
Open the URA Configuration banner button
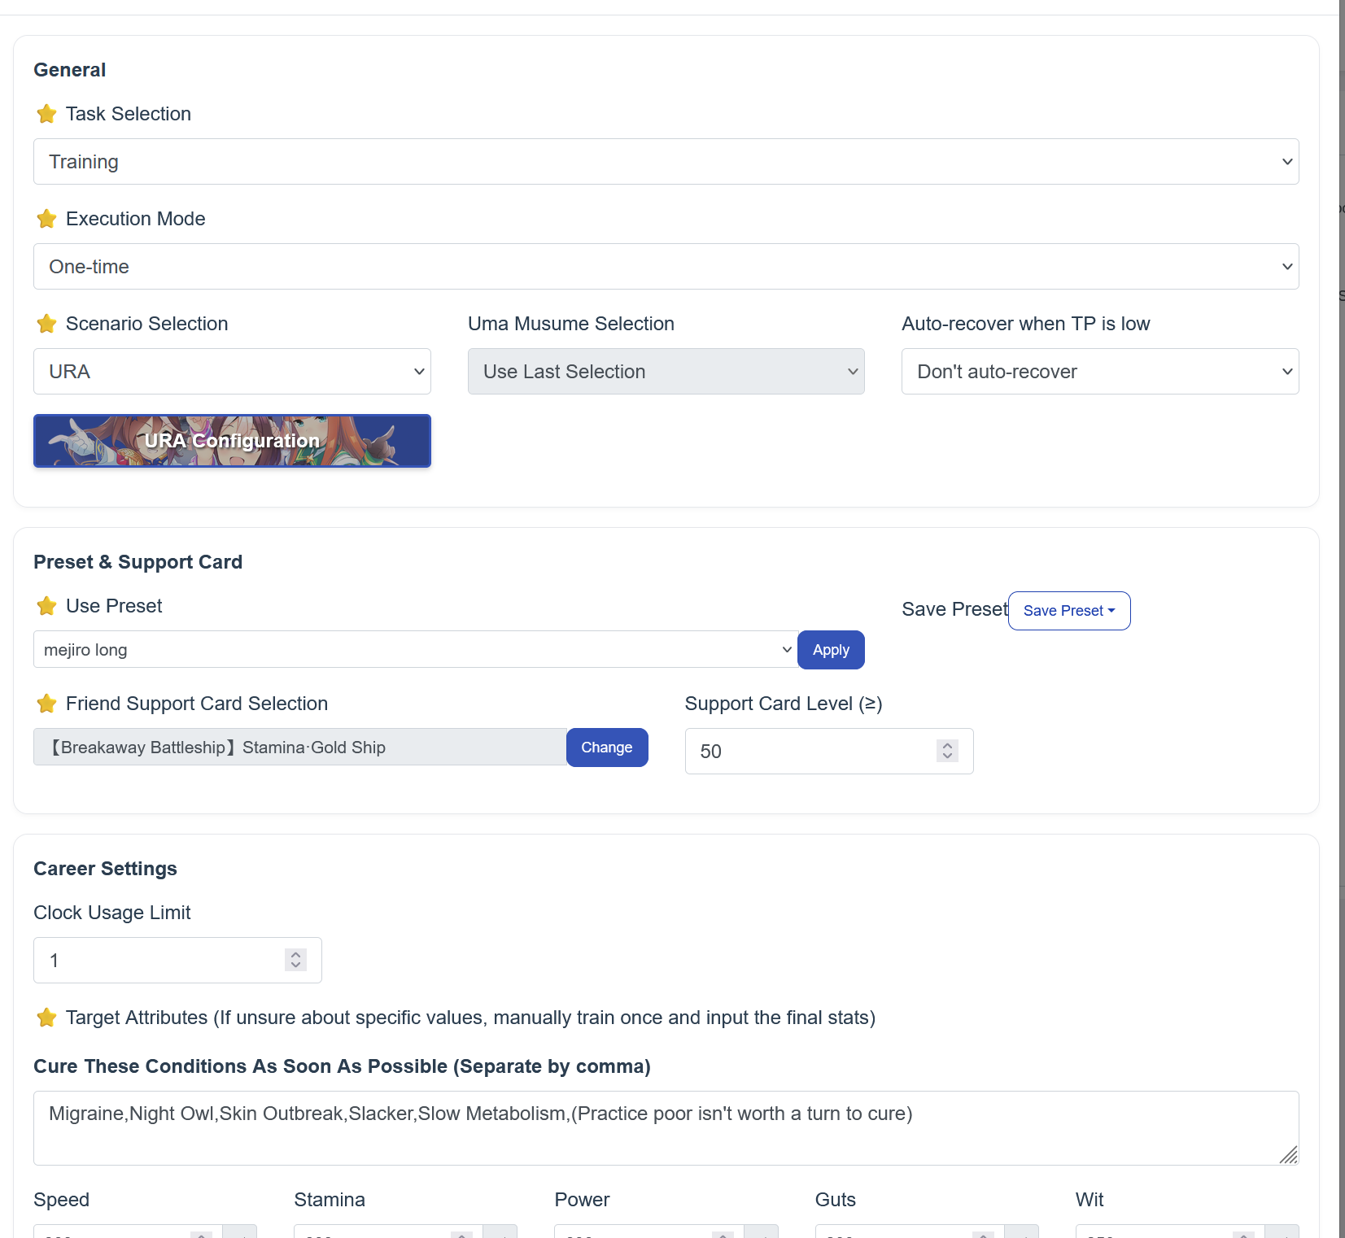232,441
